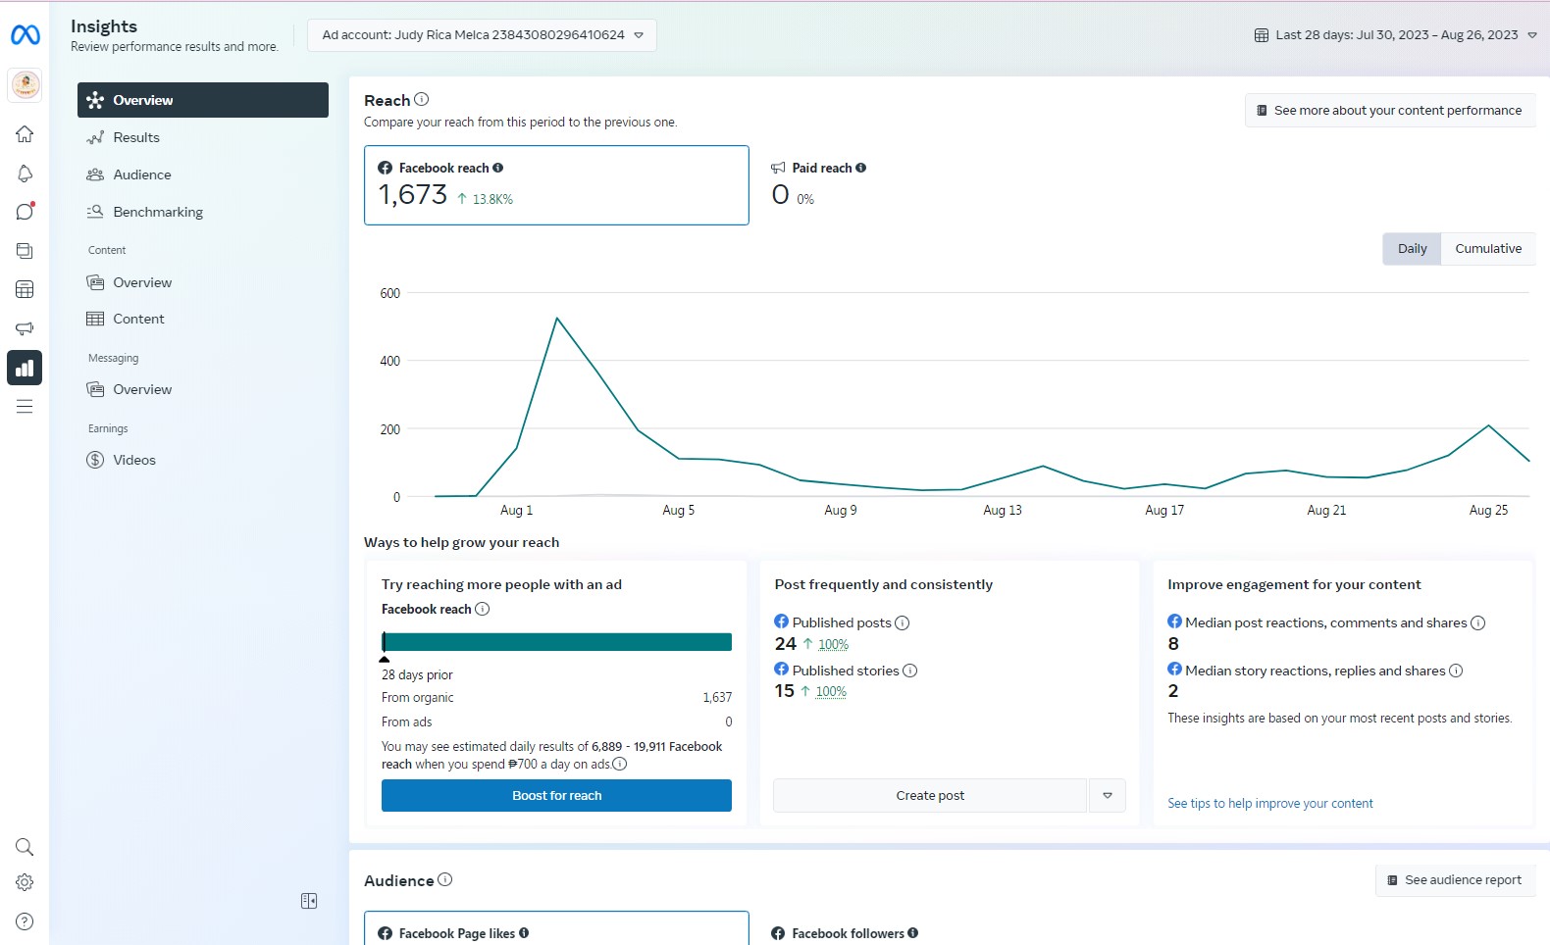Click info icon by Facebook reach progress label
Image resolution: width=1550 pixels, height=945 pixels.
[483, 609]
